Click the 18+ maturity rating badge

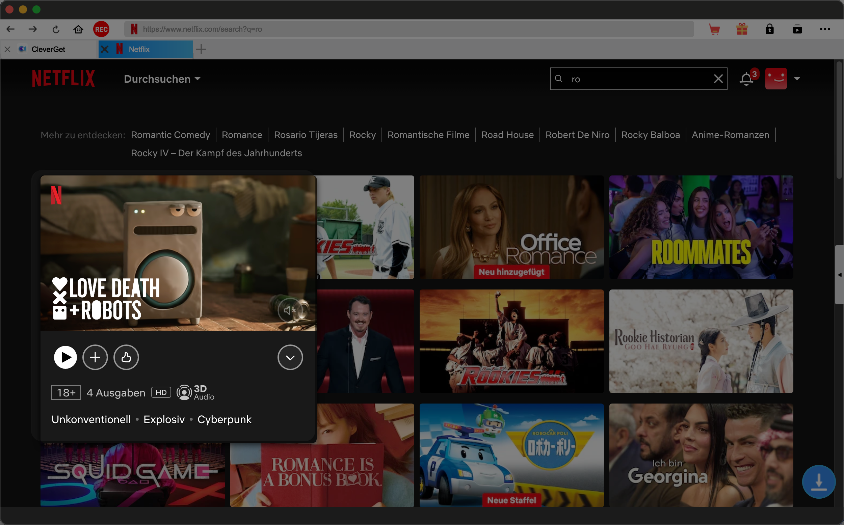click(x=66, y=393)
